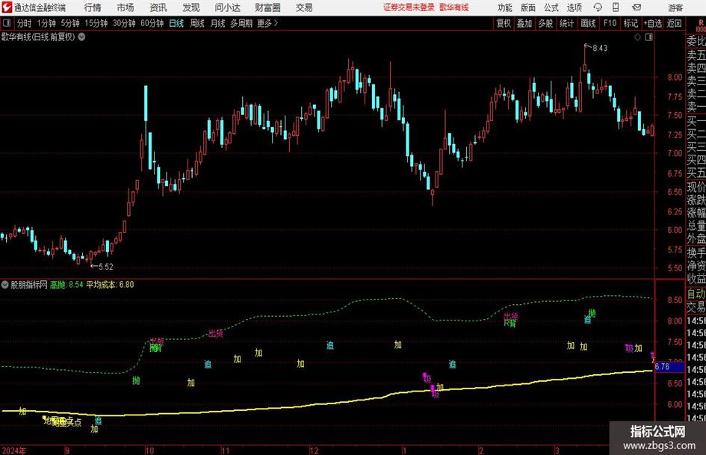Viewport: 706px width, 455px height.
Task: Click the 8.43 high price marker
Action: (600, 48)
